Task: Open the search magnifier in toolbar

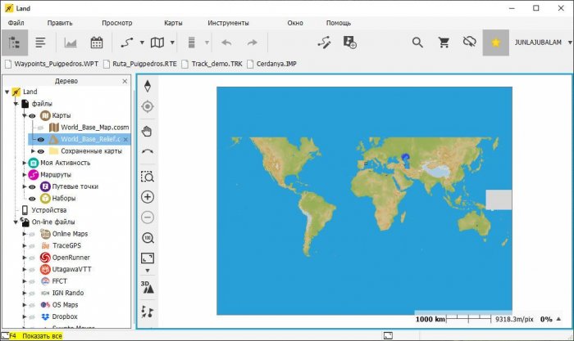Action: [x=417, y=42]
